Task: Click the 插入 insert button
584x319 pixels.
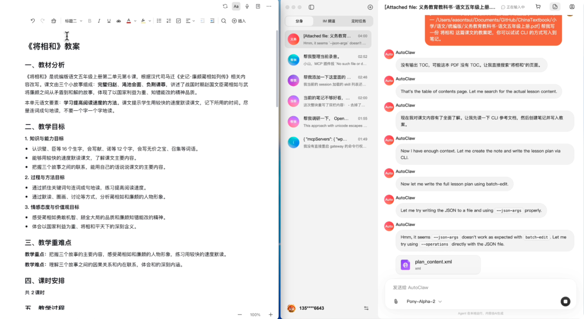Action: click(240, 21)
